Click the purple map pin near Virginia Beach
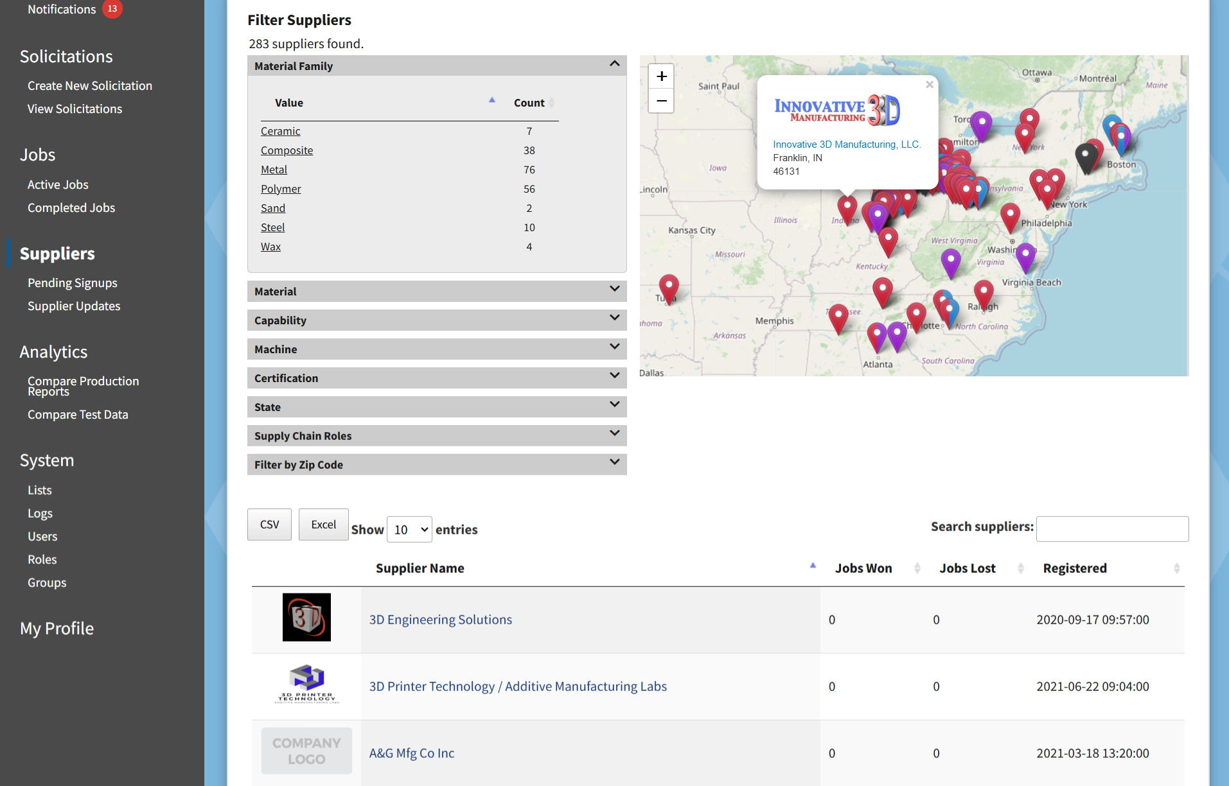Viewport: 1229px width, 786px height. pyautogui.click(x=1025, y=258)
